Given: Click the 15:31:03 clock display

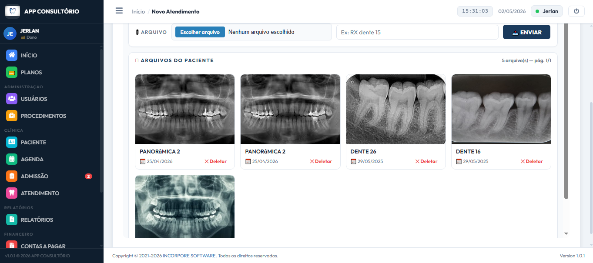Looking at the screenshot, I should pyautogui.click(x=475, y=11).
